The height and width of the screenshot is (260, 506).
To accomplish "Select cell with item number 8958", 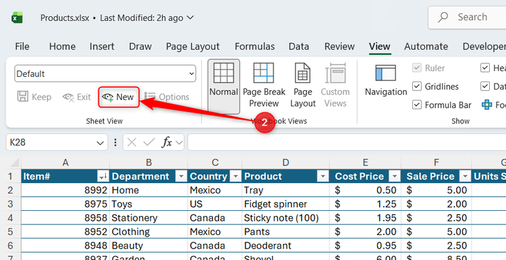I will click(65, 218).
